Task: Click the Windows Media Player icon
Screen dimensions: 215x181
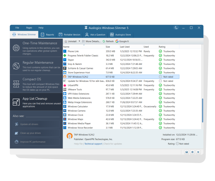Action: (x=65, y=123)
